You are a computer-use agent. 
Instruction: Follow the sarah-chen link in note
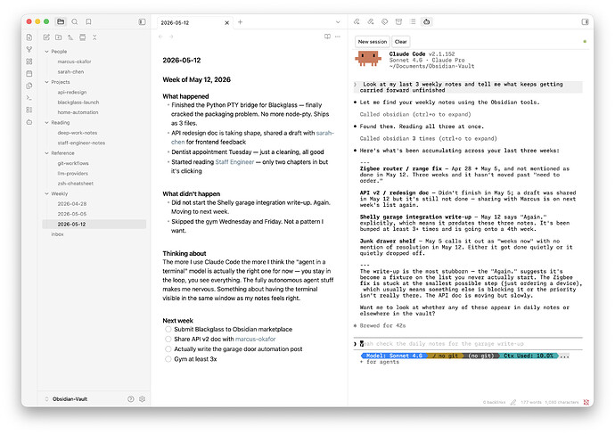coord(252,137)
